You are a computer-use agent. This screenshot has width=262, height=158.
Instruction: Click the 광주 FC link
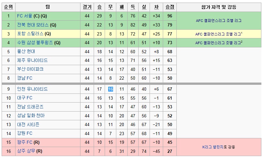25,142
